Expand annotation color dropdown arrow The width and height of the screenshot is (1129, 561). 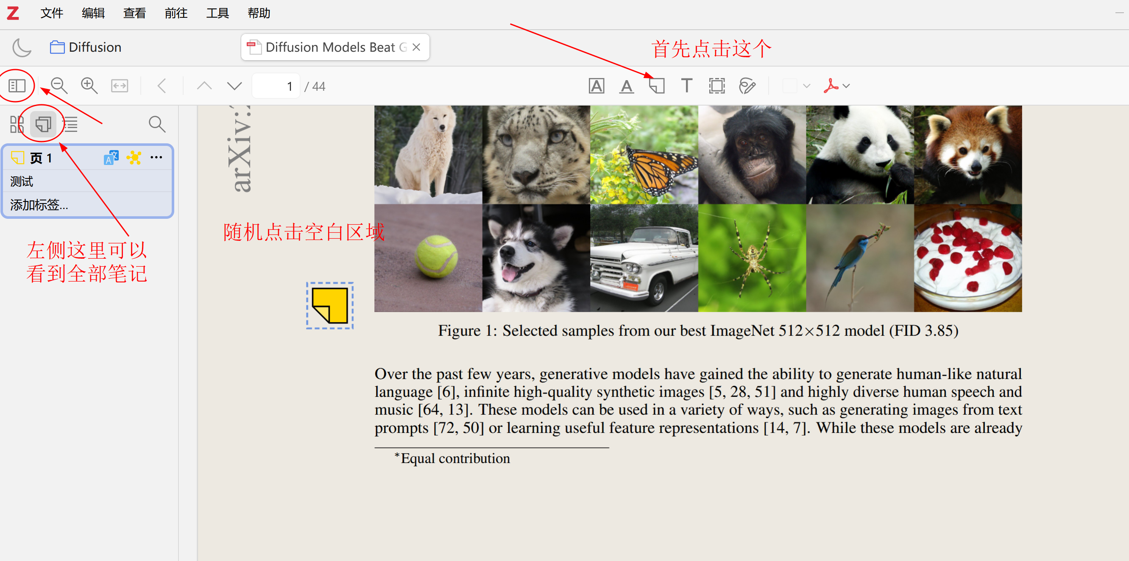click(806, 86)
